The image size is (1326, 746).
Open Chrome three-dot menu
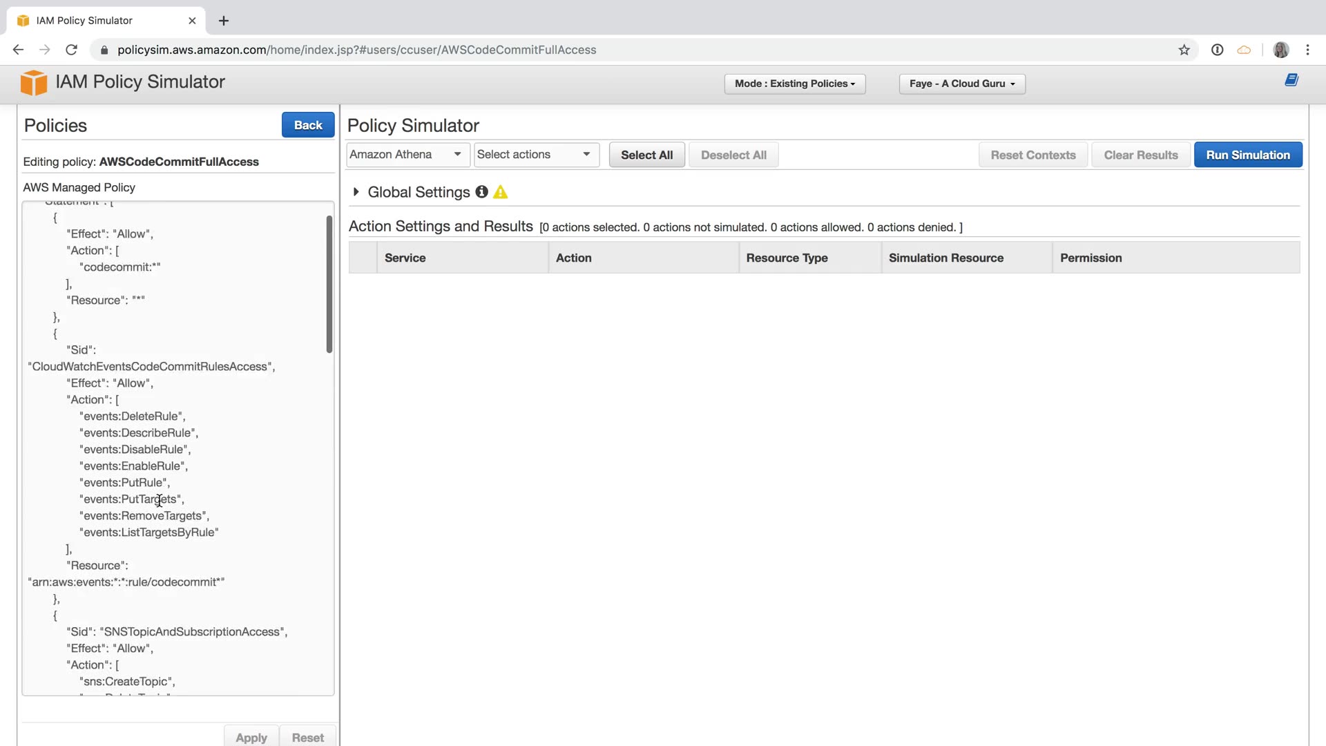coord(1307,50)
